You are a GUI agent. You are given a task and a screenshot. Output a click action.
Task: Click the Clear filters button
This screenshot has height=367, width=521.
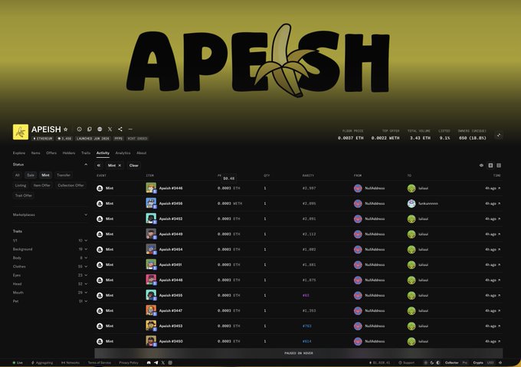pyautogui.click(x=134, y=165)
